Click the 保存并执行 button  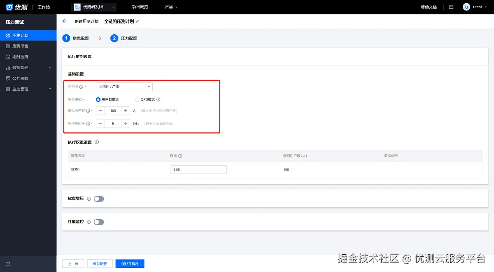130,263
